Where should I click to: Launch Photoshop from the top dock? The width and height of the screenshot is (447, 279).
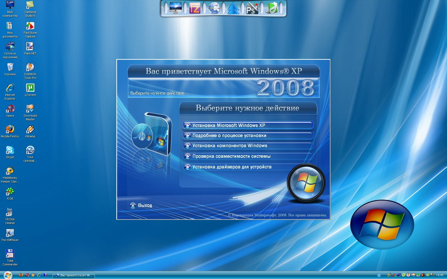(x=252, y=8)
